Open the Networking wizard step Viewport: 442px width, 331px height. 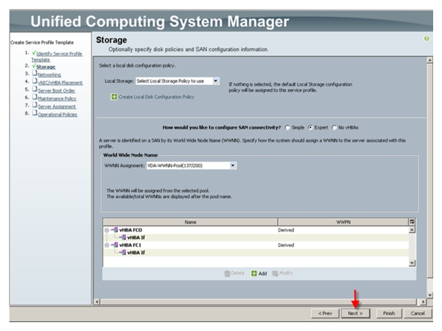pos(49,75)
